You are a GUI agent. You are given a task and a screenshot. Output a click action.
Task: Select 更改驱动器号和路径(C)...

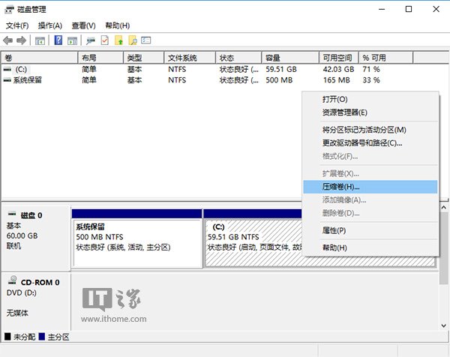(370, 143)
